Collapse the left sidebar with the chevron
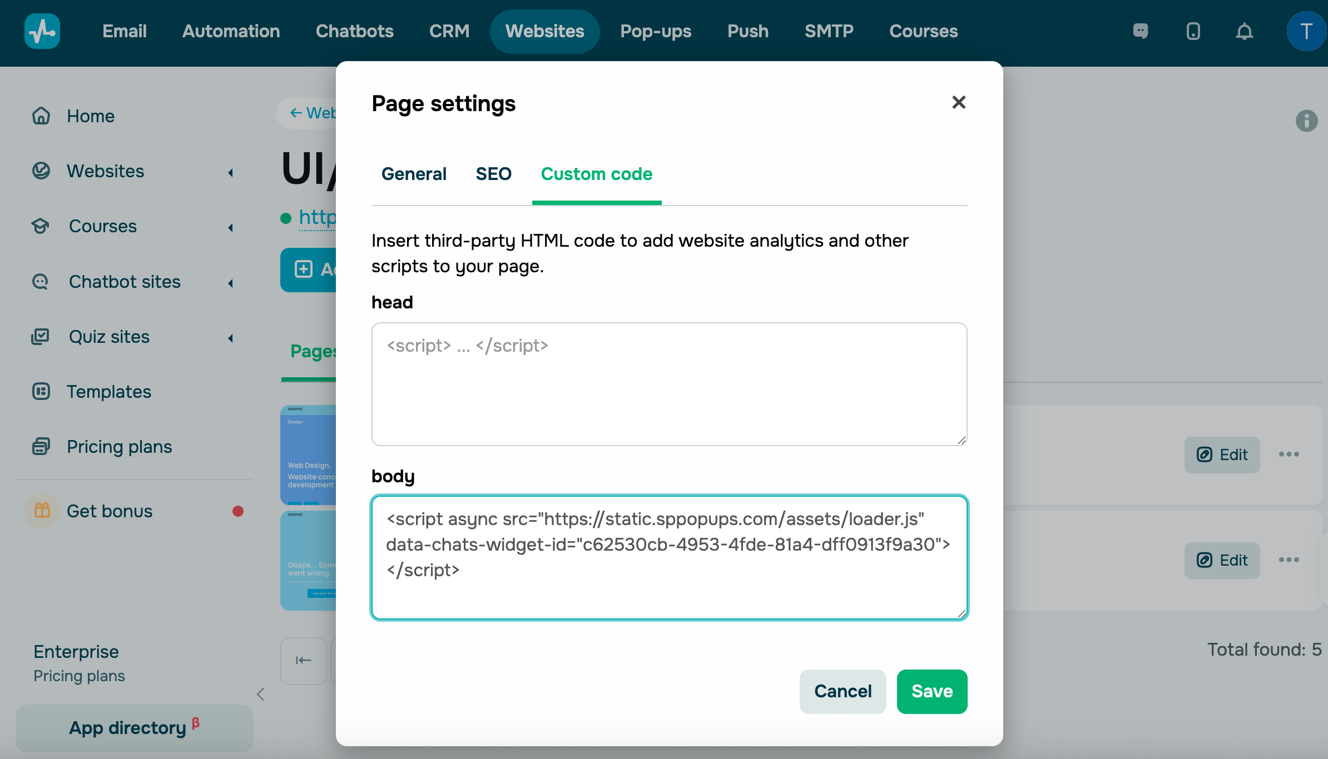The width and height of the screenshot is (1328, 759). pos(260,694)
